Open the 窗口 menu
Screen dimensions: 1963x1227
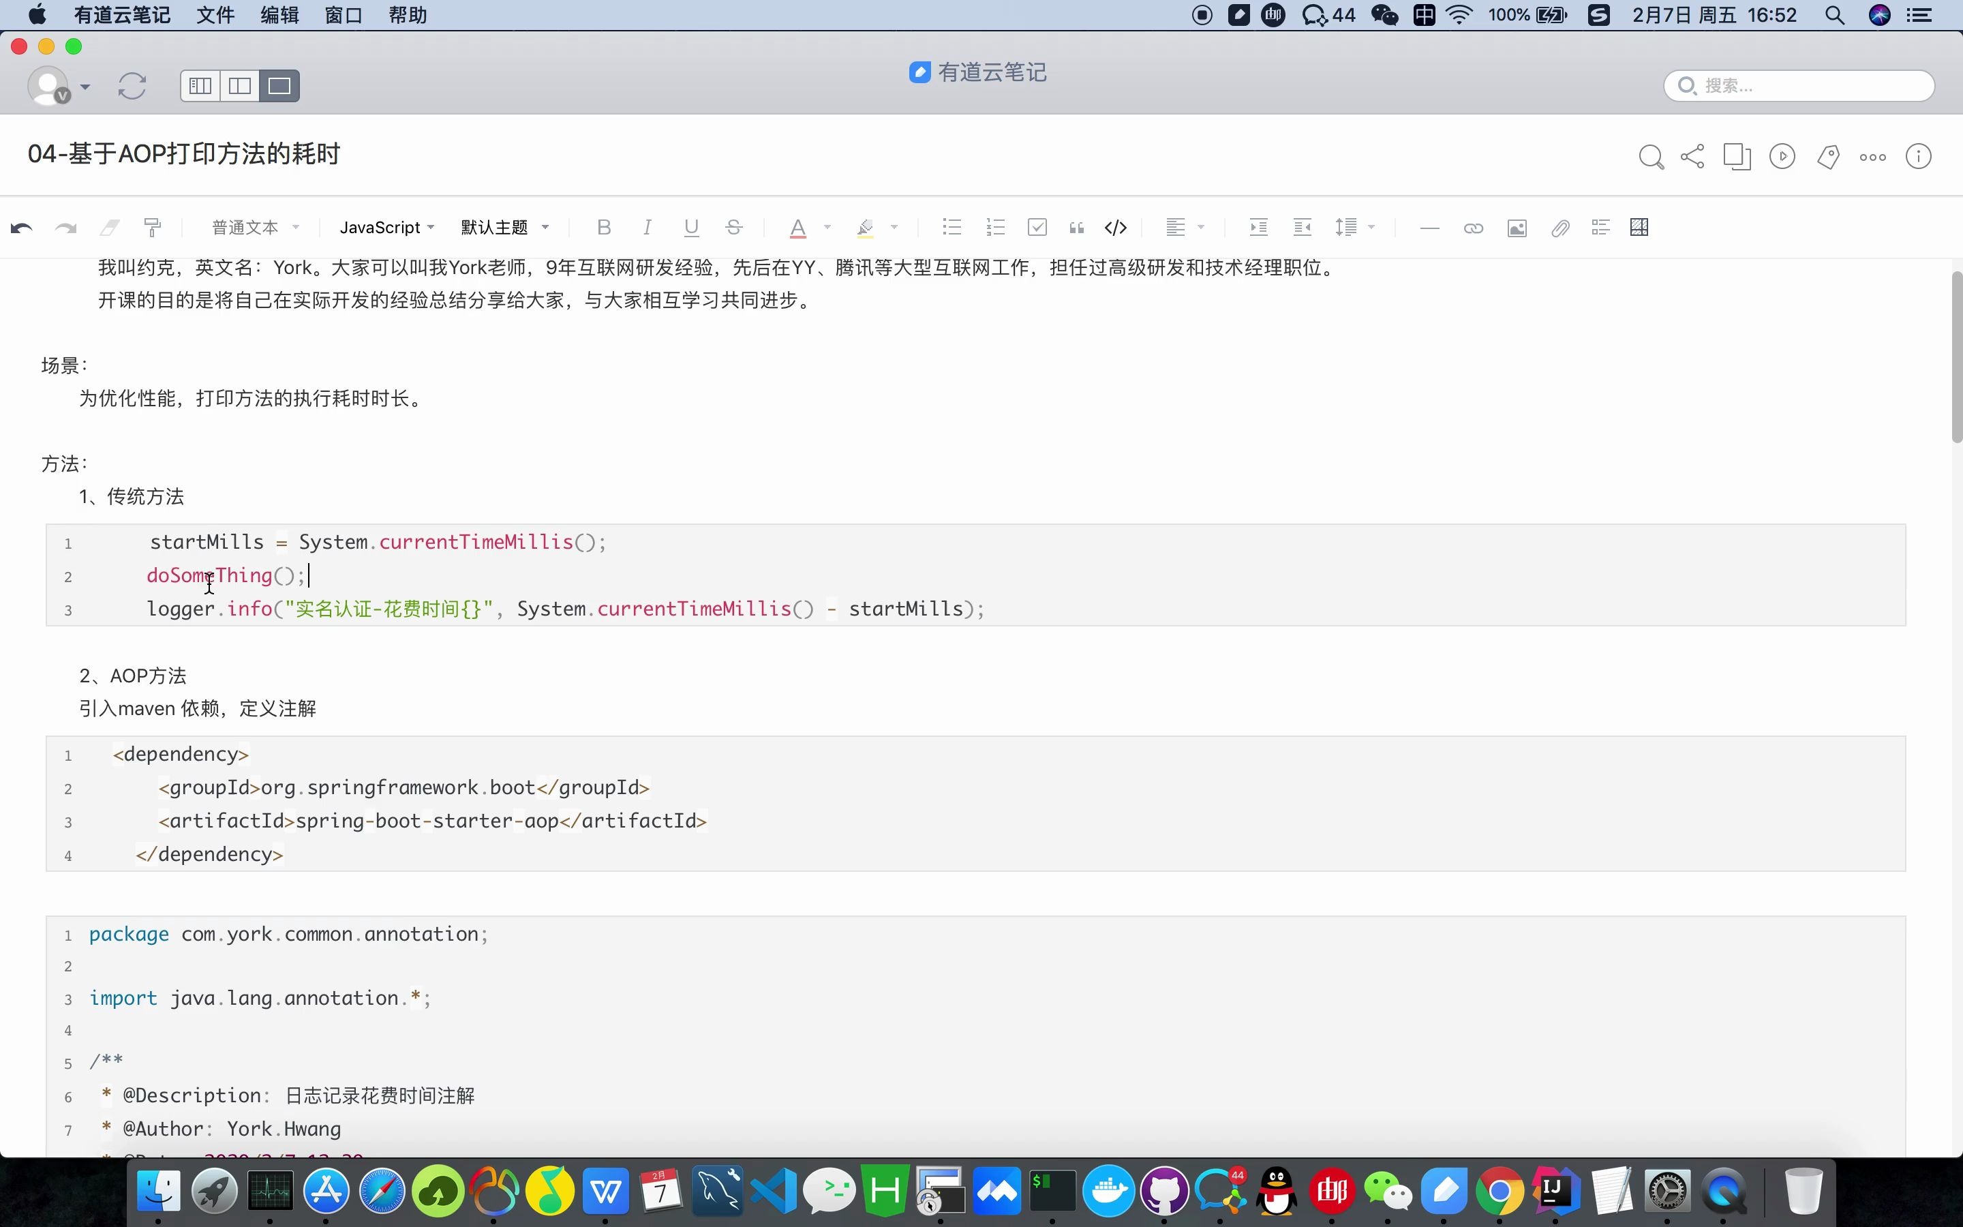(343, 16)
